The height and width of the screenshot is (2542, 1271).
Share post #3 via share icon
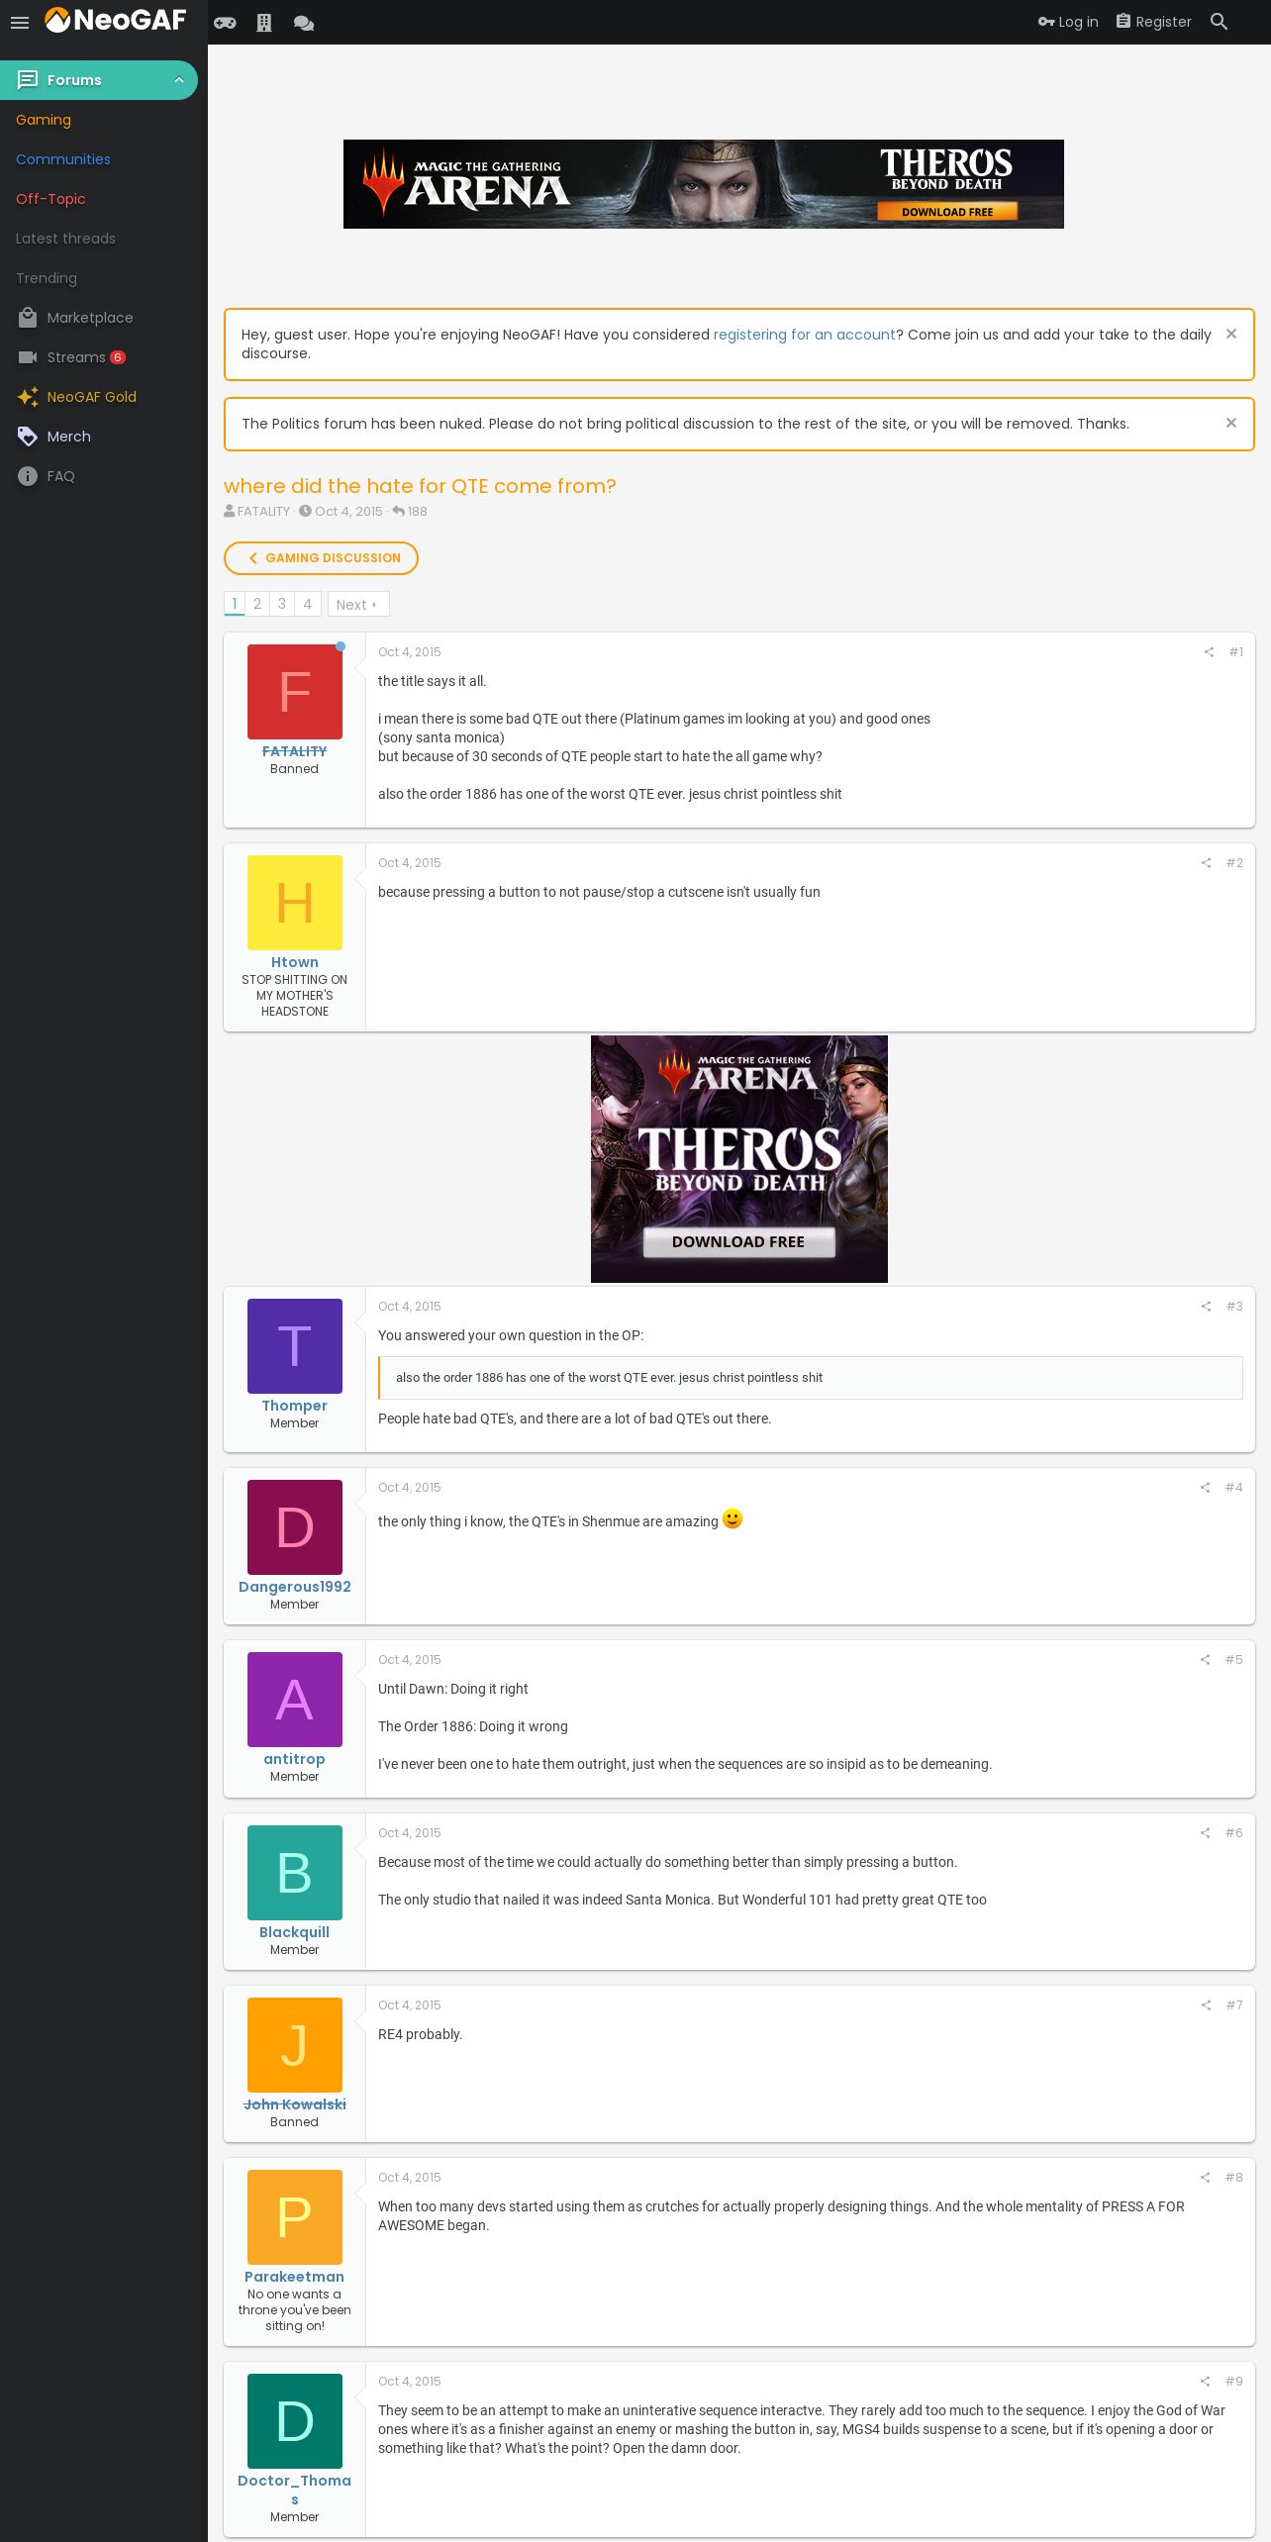[1206, 1307]
